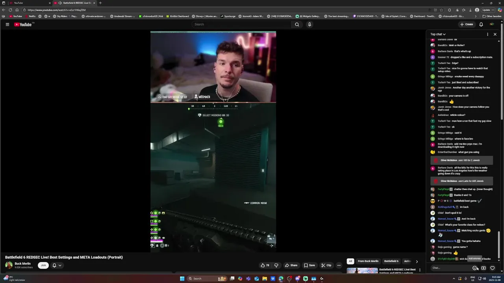This screenshot has width=504, height=283.
Task: Join Buck Merlin's channel membership
Action: [x=43, y=265]
